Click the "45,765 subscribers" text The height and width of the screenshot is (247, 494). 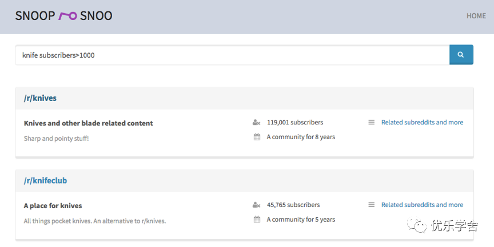293,205
